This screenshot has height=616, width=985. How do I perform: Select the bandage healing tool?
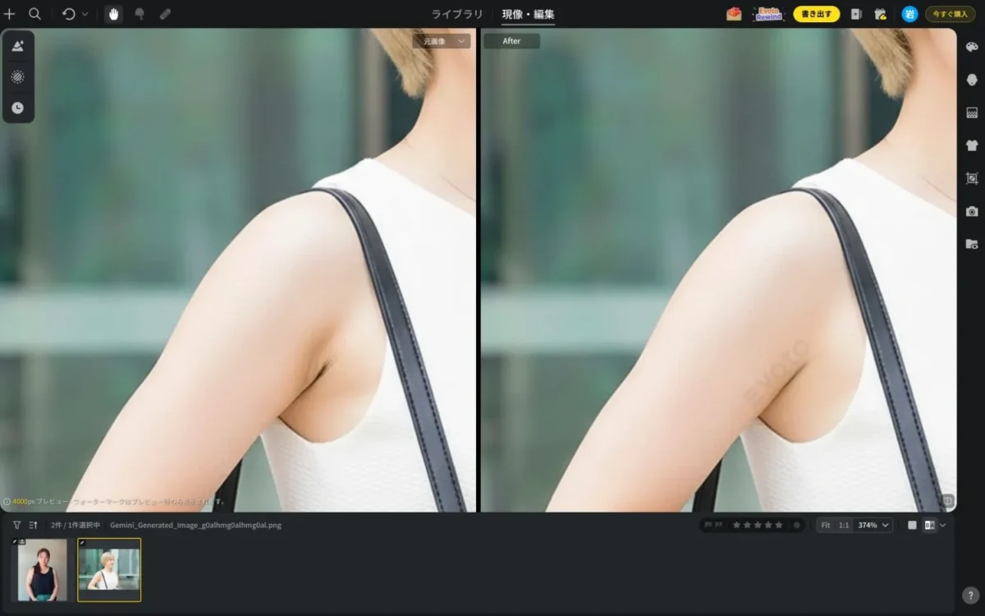click(x=165, y=14)
